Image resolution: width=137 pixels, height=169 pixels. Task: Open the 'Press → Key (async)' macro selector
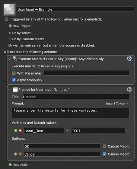[55, 66]
